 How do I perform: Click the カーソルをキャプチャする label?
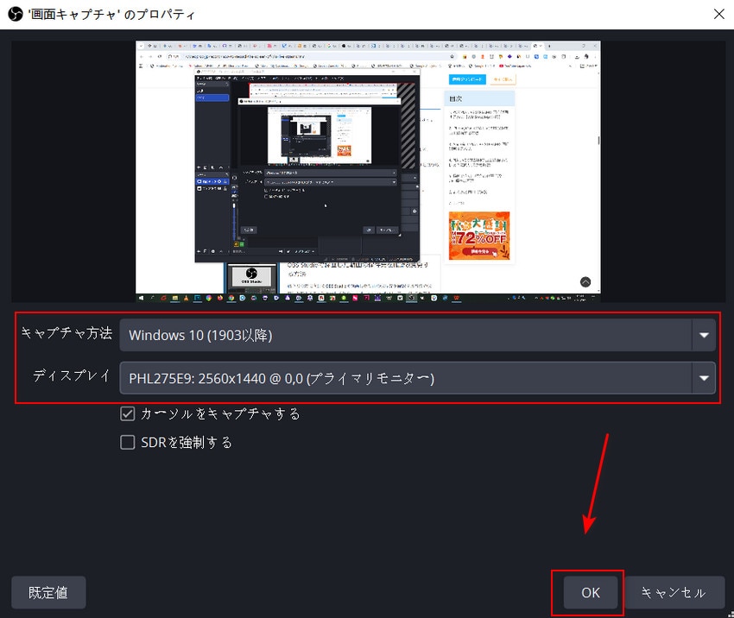[x=220, y=414]
